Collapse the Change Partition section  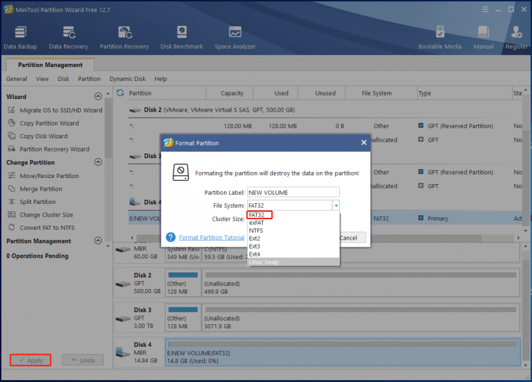(98, 162)
